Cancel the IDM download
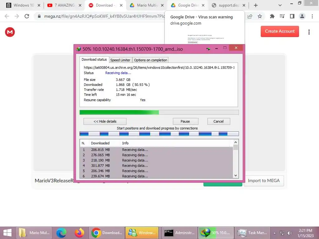The width and height of the screenshot is (319, 239). click(218, 121)
